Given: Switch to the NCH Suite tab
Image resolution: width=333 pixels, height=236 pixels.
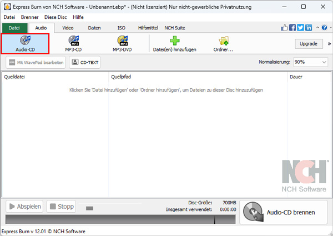Looking at the screenshot, I should tap(175, 28).
